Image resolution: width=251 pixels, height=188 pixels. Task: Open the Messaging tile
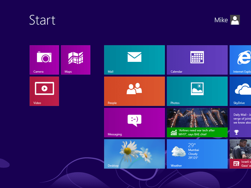pyautogui.click(x=134, y=123)
